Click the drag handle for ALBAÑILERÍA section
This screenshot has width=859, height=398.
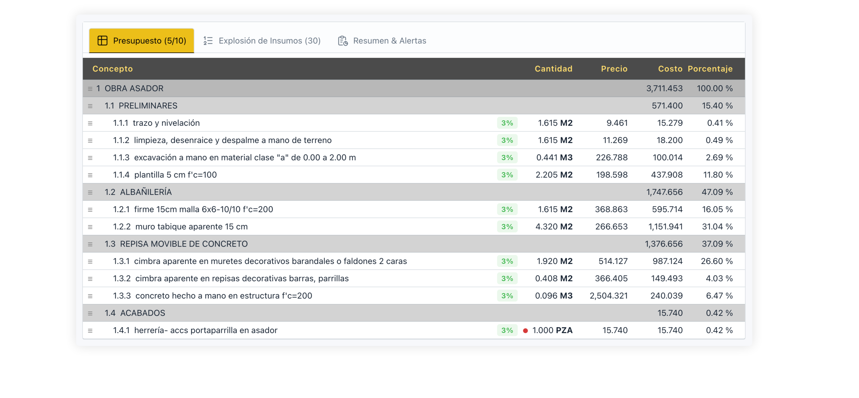click(90, 192)
